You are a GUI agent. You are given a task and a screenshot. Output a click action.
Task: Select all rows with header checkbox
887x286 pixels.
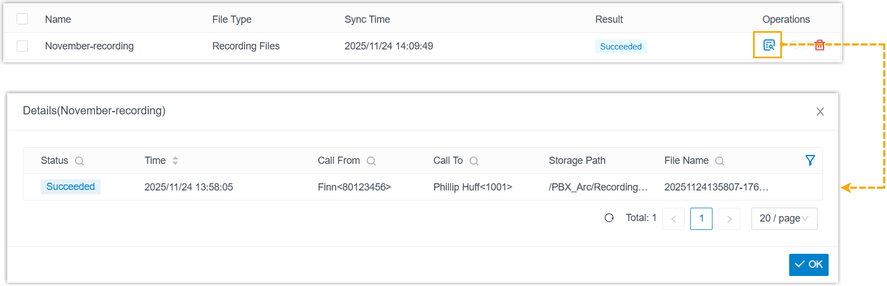(x=22, y=19)
